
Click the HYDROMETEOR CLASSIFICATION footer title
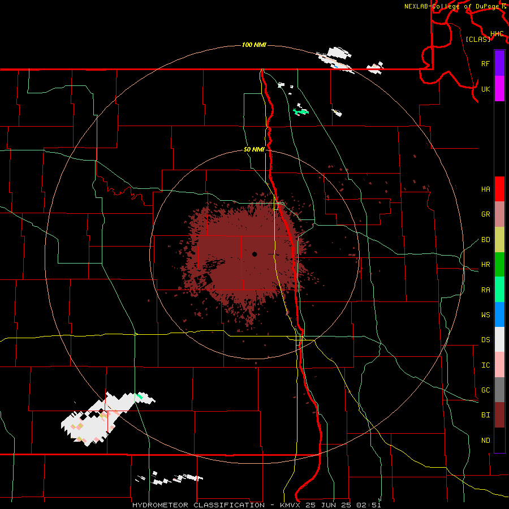pos(199,505)
